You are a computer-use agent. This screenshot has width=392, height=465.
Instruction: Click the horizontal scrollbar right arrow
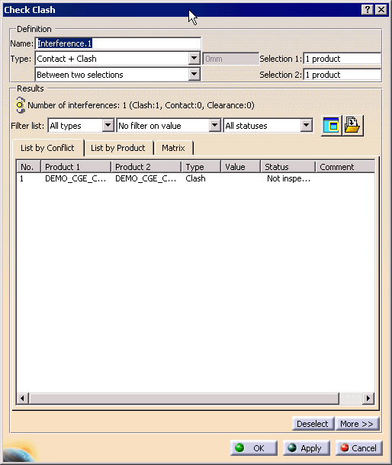(368, 398)
